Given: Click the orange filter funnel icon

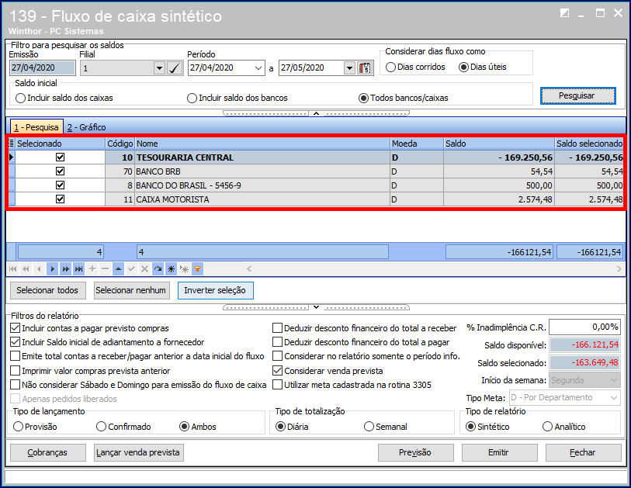Looking at the screenshot, I should [198, 268].
